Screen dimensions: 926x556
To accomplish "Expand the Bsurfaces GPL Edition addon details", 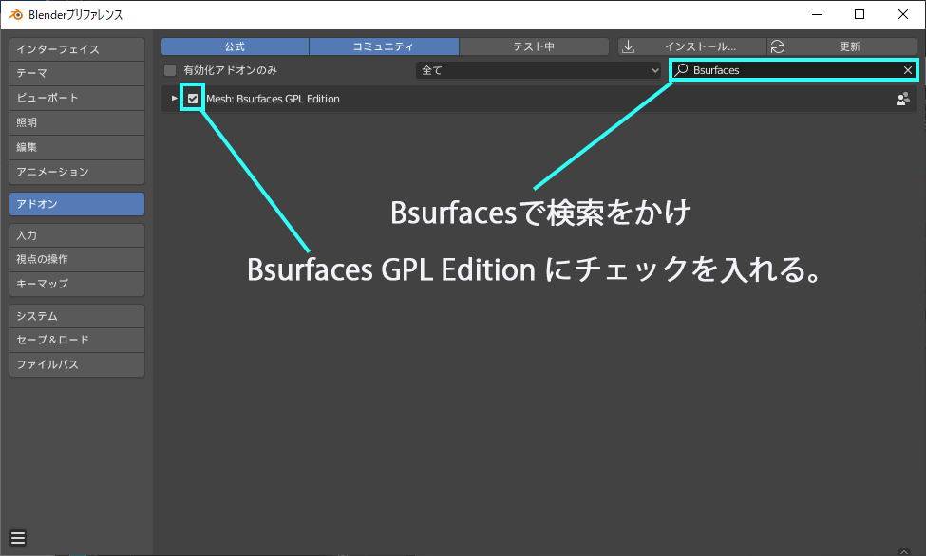I will click(x=173, y=98).
